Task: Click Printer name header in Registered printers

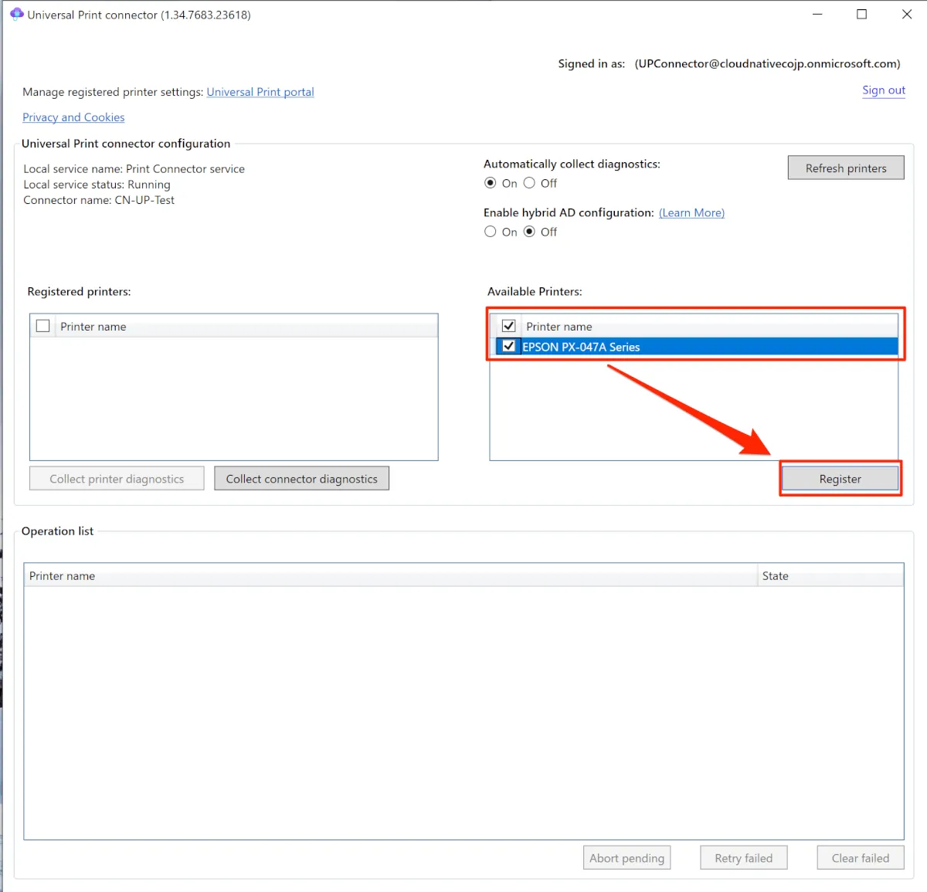Action: point(246,326)
